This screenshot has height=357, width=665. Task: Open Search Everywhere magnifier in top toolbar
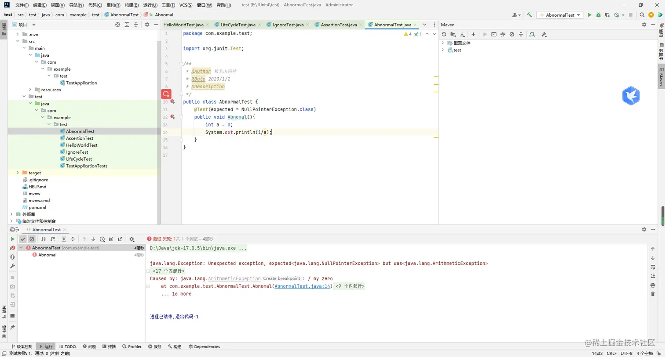[x=642, y=15]
